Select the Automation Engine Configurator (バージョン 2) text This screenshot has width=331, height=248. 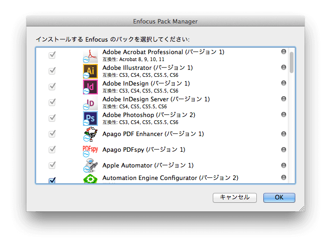(x=170, y=178)
